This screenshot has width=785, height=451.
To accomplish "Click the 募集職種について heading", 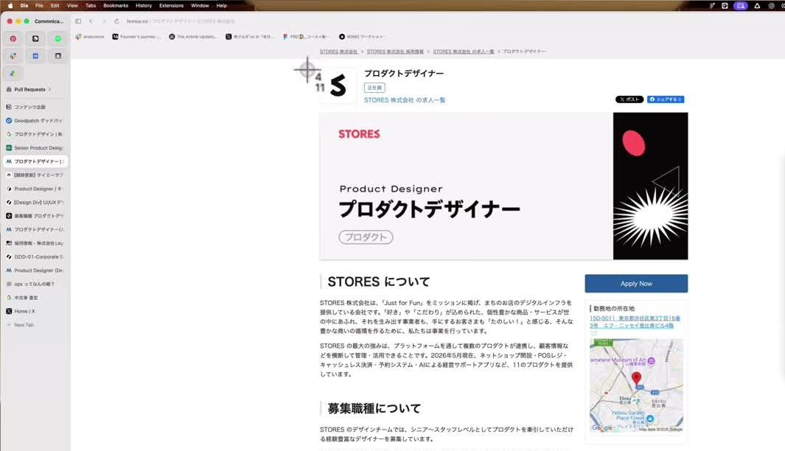I will tap(374, 408).
